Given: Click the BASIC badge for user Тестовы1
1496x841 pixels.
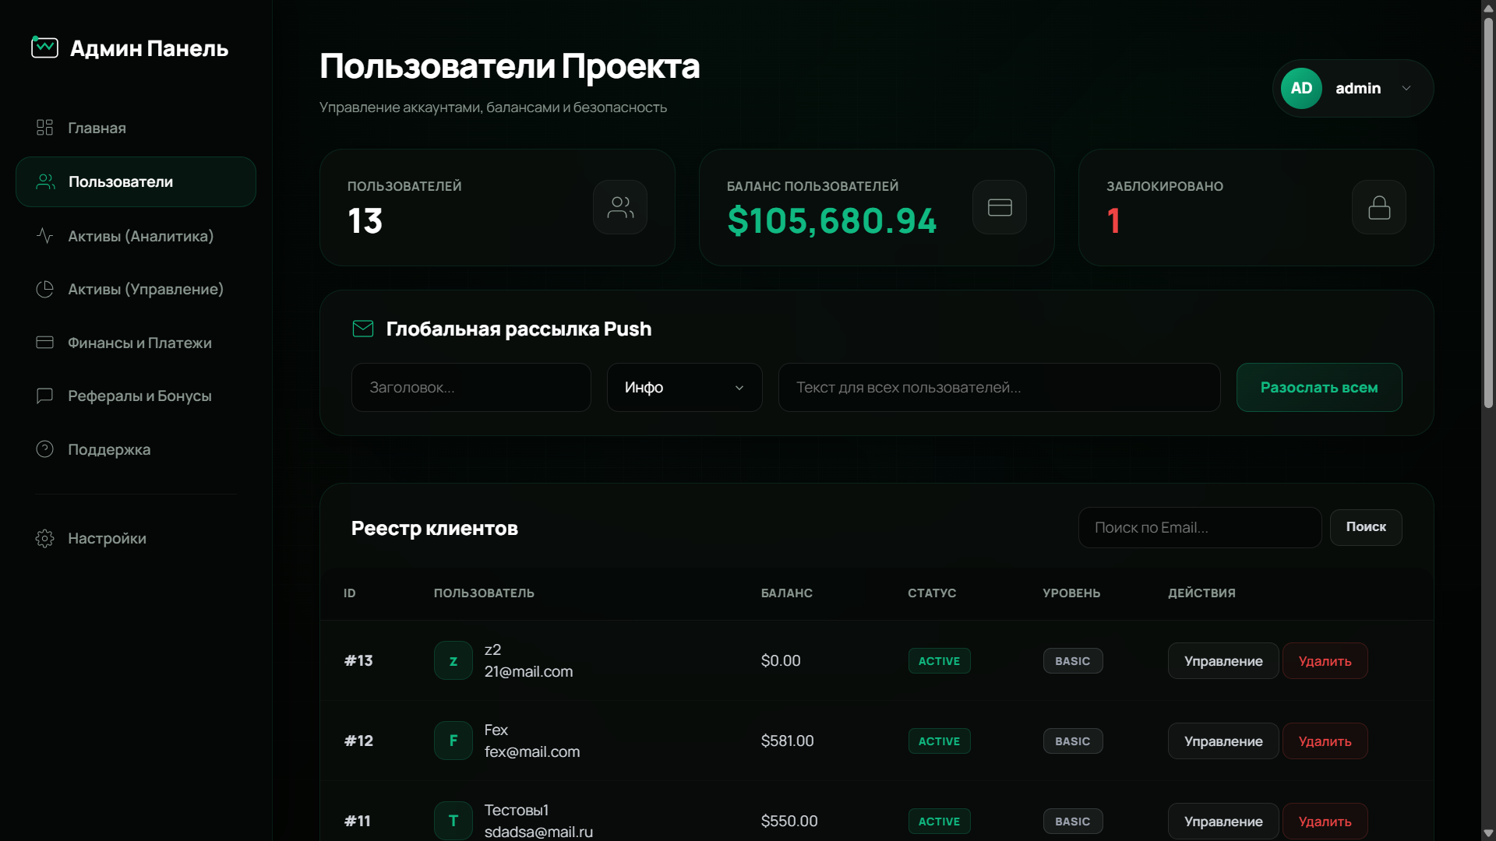Looking at the screenshot, I should [1073, 822].
